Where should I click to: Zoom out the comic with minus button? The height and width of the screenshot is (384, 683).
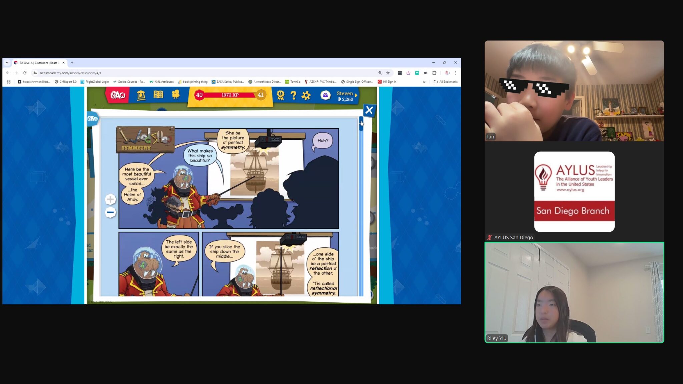110,212
